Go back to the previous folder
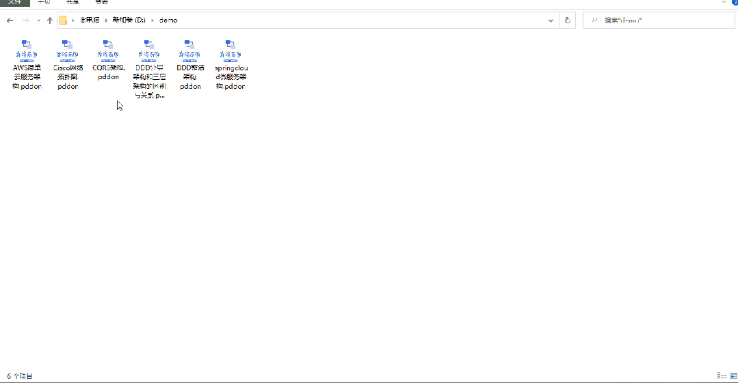The width and height of the screenshot is (738, 383). [10, 20]
